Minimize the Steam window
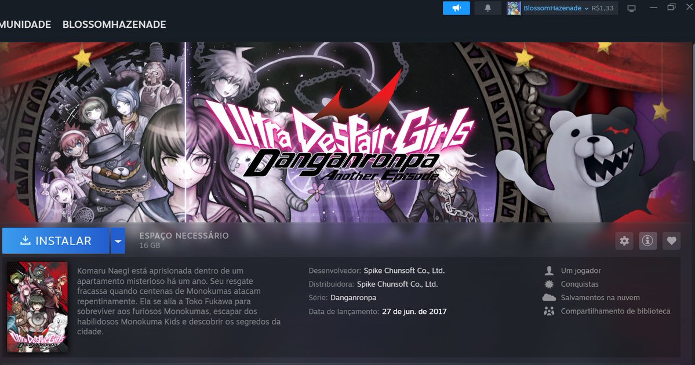 (x=653, y=7)
